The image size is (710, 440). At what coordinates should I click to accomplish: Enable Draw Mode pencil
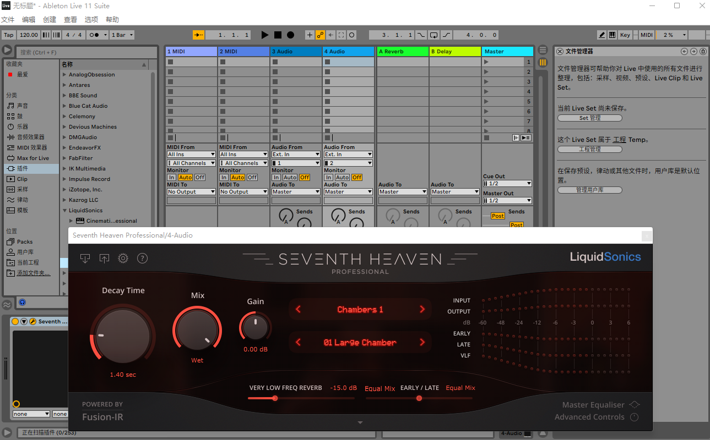click(602, 35)
